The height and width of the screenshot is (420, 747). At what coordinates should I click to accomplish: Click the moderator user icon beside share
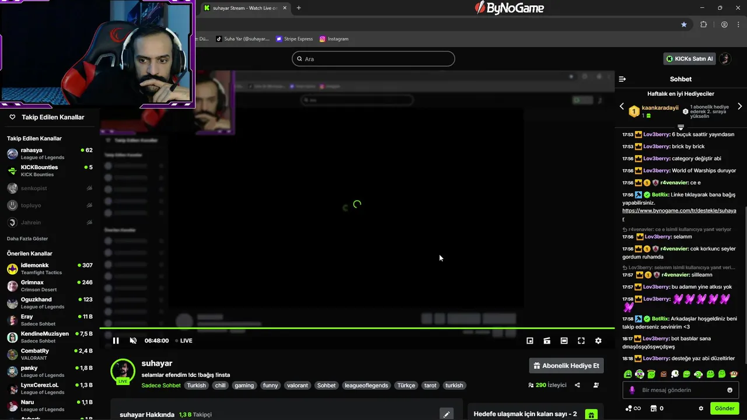(x=596, y=385)
